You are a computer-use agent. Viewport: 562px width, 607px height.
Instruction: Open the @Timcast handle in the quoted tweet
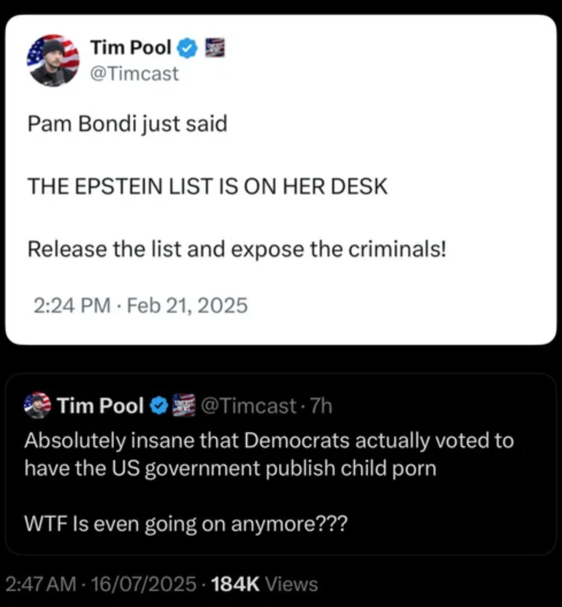247,406
